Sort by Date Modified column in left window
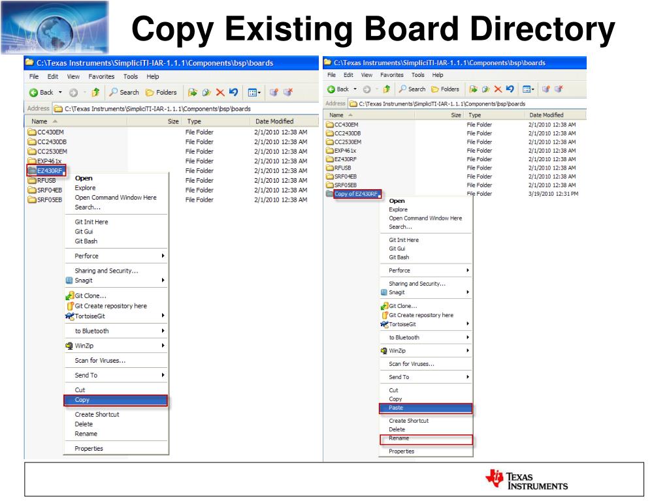This screenshot has height=501, width=669. coord(284,121)
